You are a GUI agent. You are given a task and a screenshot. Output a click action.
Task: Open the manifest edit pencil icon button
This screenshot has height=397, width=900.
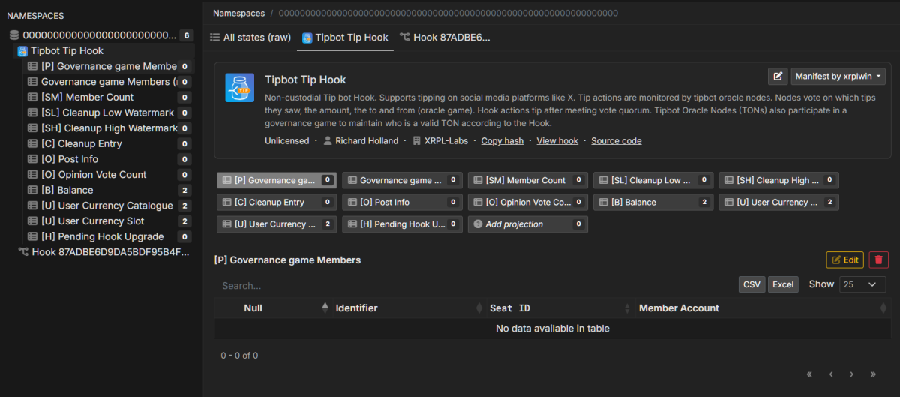coord(778,76)
